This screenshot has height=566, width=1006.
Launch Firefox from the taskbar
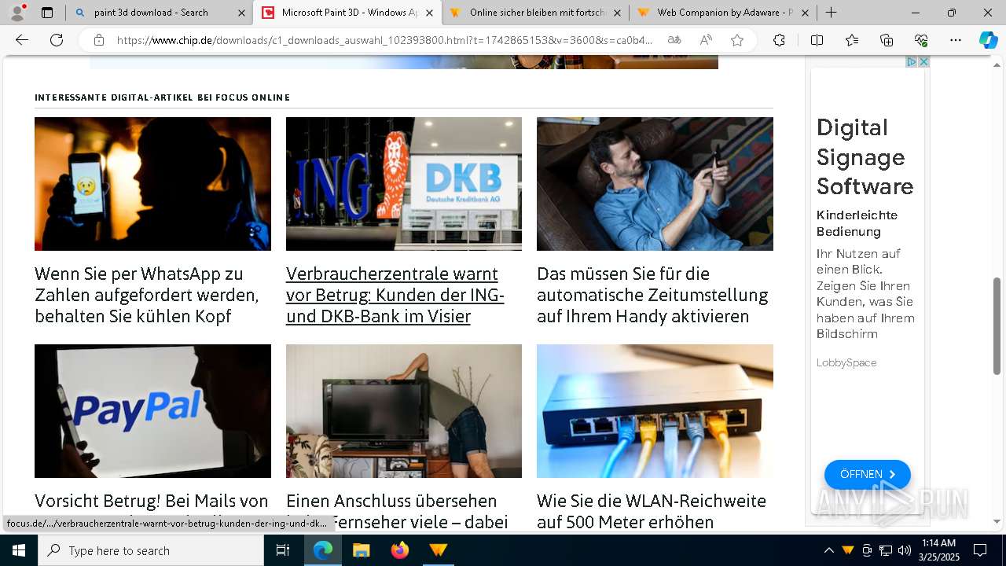(x=399, y=550)
